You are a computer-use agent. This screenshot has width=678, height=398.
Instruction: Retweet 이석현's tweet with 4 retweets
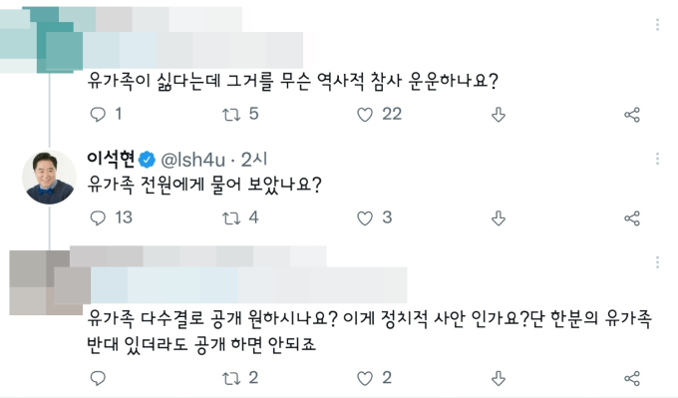coord(231,218)
